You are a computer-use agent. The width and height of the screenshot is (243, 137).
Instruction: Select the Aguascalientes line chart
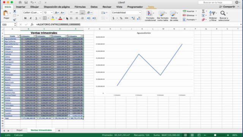[144, 64]
